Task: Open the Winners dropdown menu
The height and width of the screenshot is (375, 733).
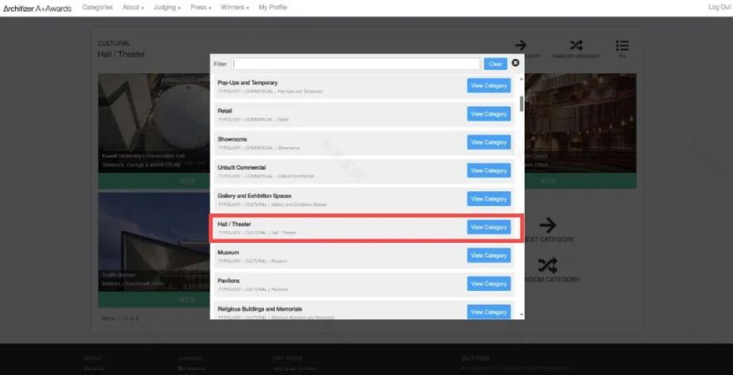Action: (x=237, y=7)
